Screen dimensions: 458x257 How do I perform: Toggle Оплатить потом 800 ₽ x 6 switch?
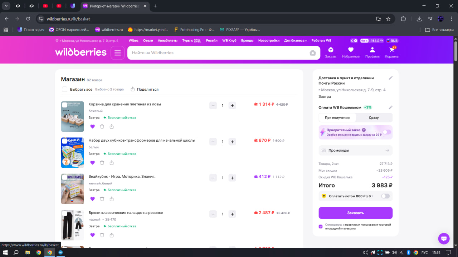(385, 196)
